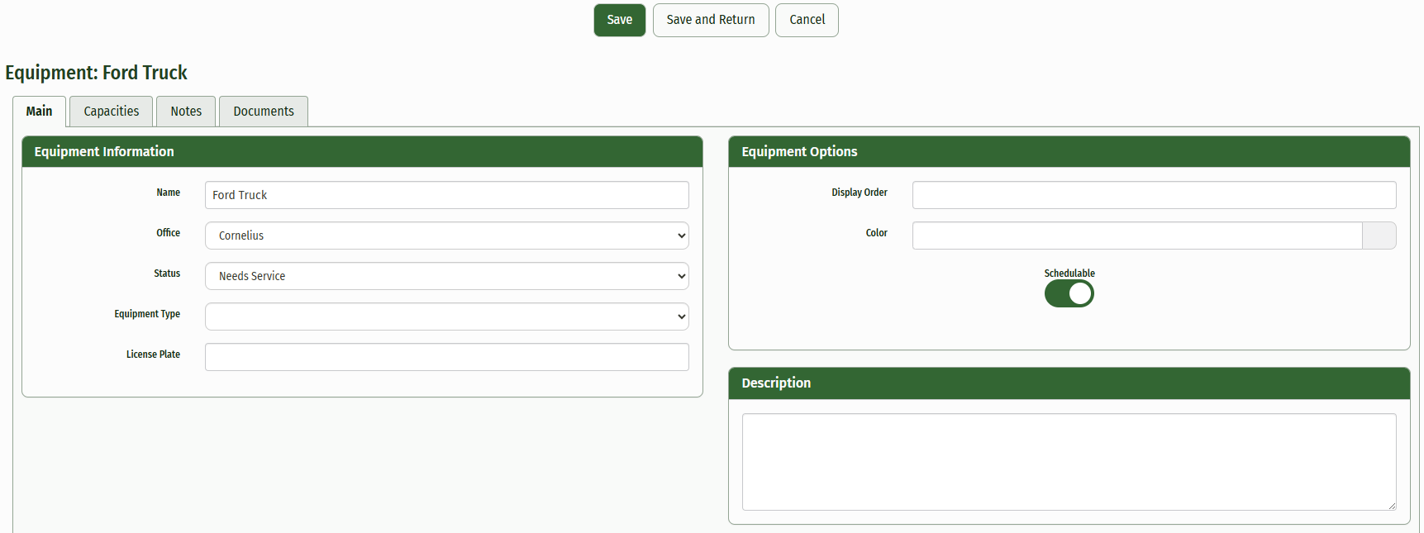
Task: Go to the Notes tab
Action: point(186,112)
